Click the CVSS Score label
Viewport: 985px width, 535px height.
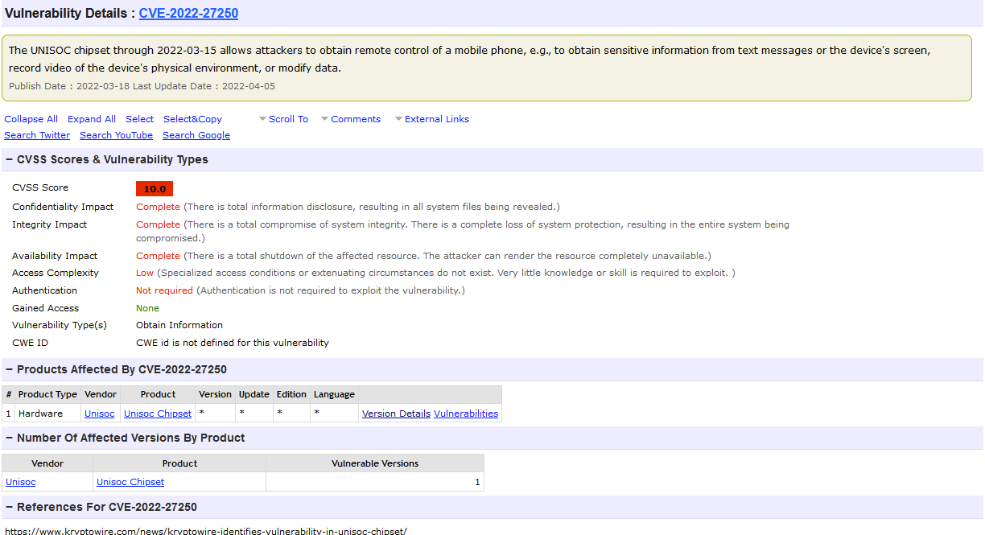pyautogui.click(x=40, y=187)
